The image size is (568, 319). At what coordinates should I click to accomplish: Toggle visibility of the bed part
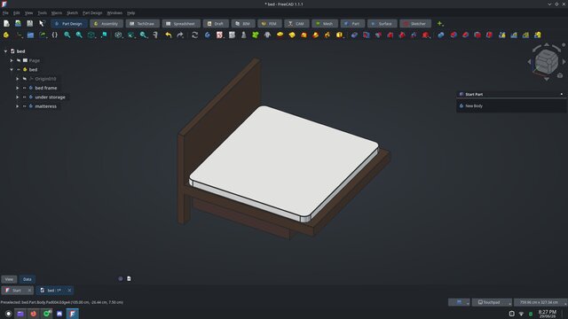[x=19, y=69]
